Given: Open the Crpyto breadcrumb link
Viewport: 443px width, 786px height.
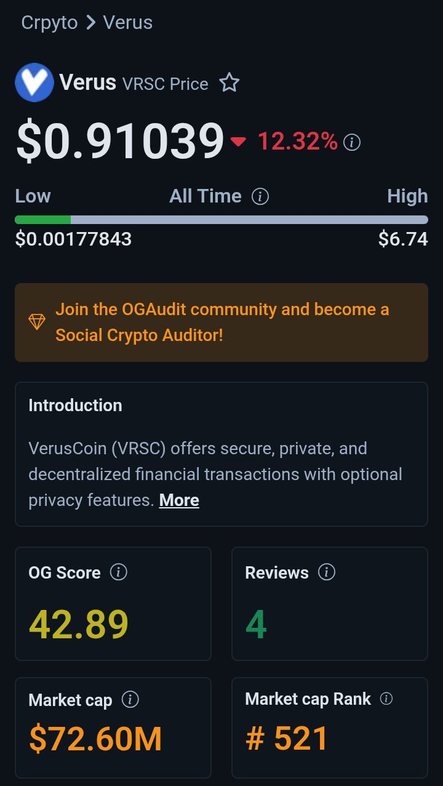Looking at the screenshot, I should (49, 23).
